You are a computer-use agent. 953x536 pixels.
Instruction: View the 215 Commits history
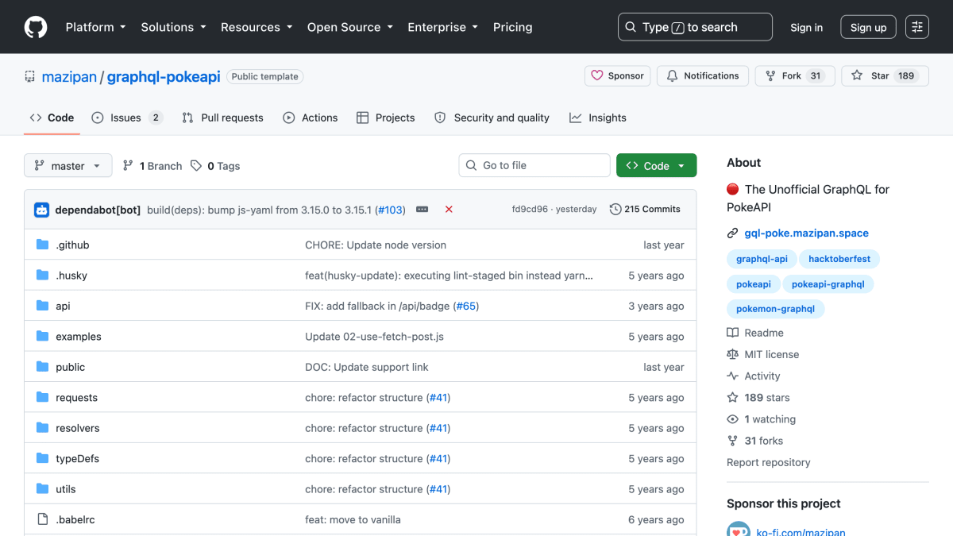click(x=645, y=210)
